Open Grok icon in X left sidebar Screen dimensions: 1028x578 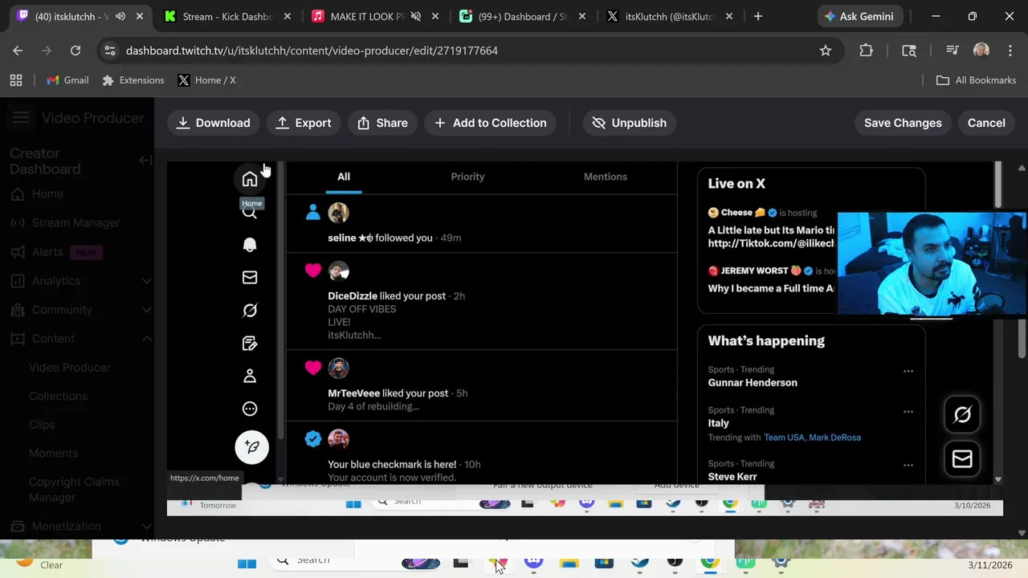pyautogui.click(x=250, y=311)
